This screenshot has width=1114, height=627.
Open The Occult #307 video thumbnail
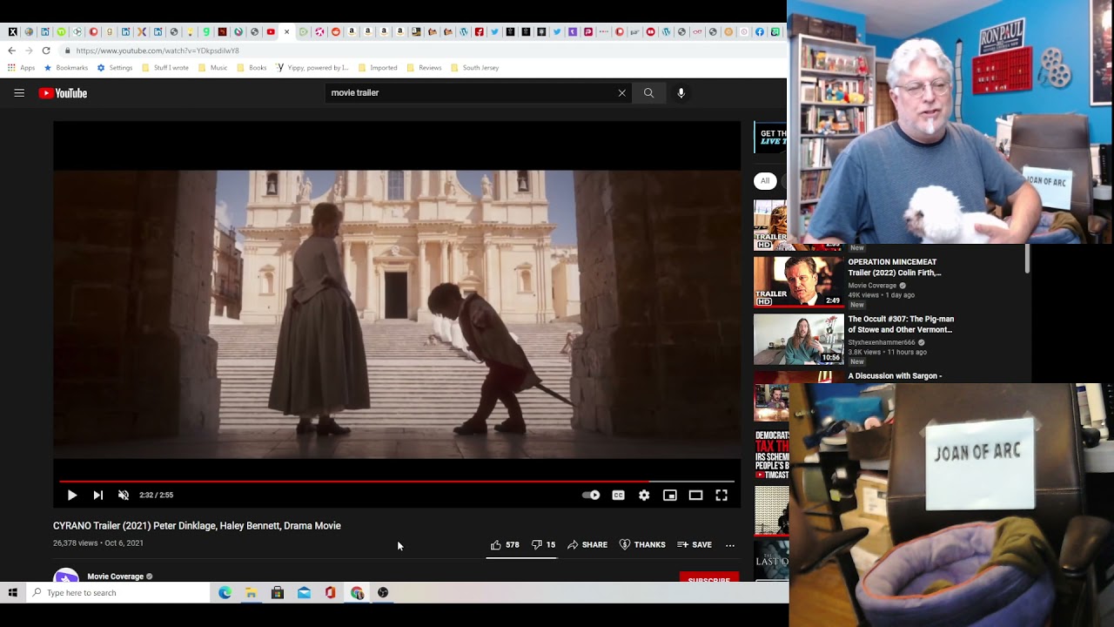tap(798, 339)
